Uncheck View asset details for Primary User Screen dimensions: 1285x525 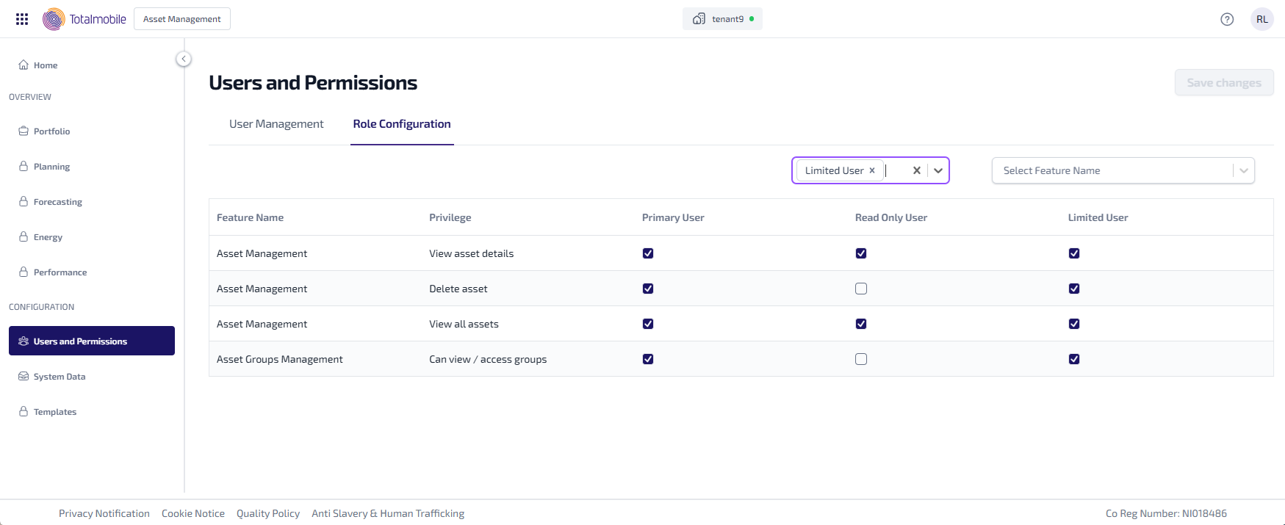click(648, 253)
